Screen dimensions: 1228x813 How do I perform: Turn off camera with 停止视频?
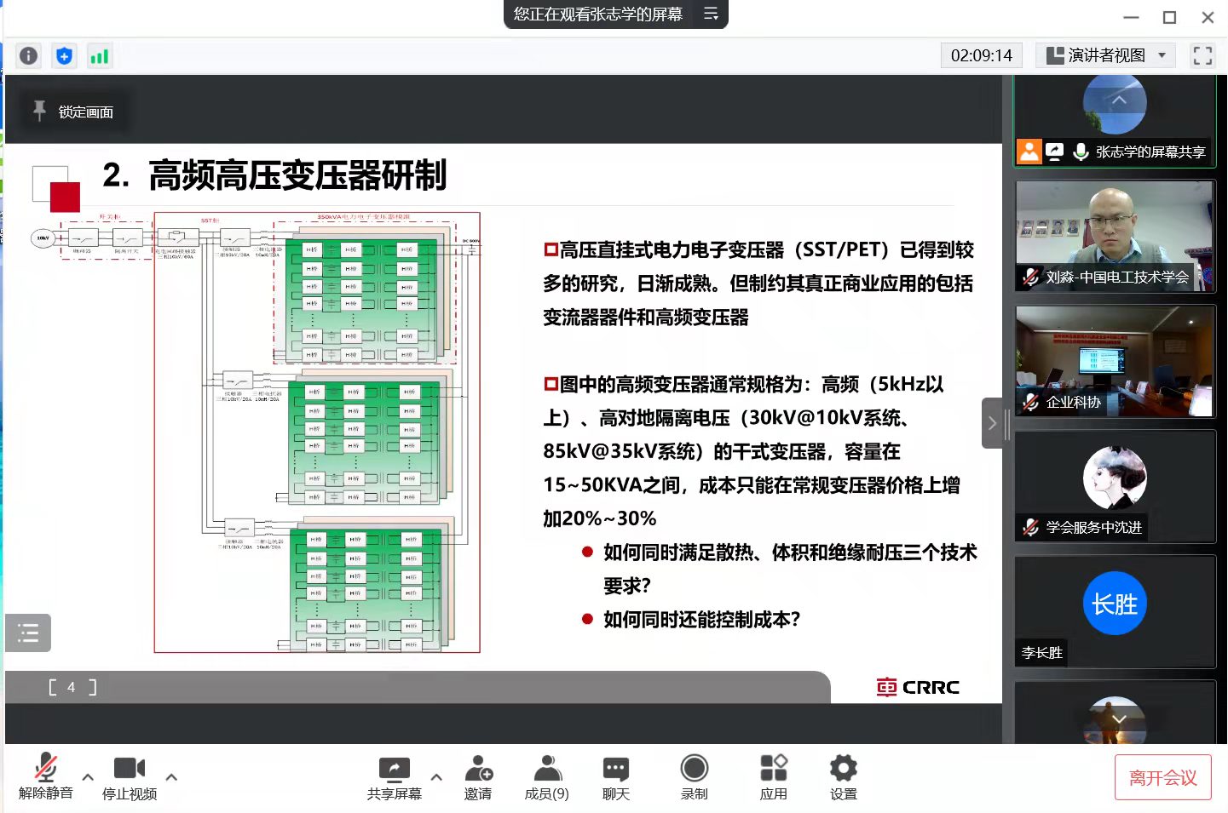pyautogui.click(x=130, y=777)
